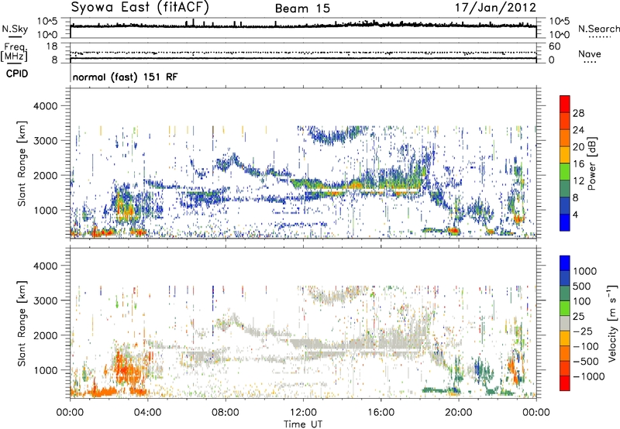Click the '4000' tick on power panel axis
Image resolution: width=620 pixels, height=429 pixels.
tap(45, 106)
